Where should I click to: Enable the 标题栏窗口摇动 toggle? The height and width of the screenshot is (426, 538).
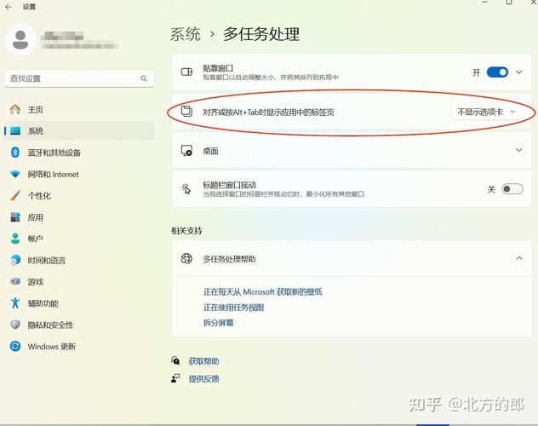(x=512, y=189)
